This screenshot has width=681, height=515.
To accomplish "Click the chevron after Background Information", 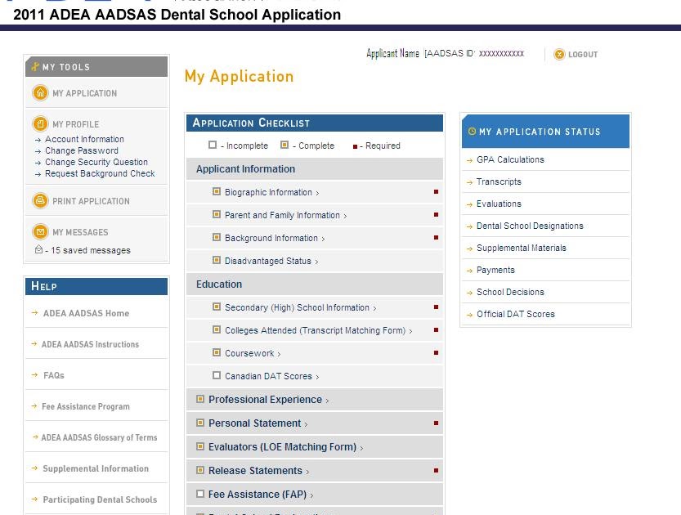I will tap(324, 240).
